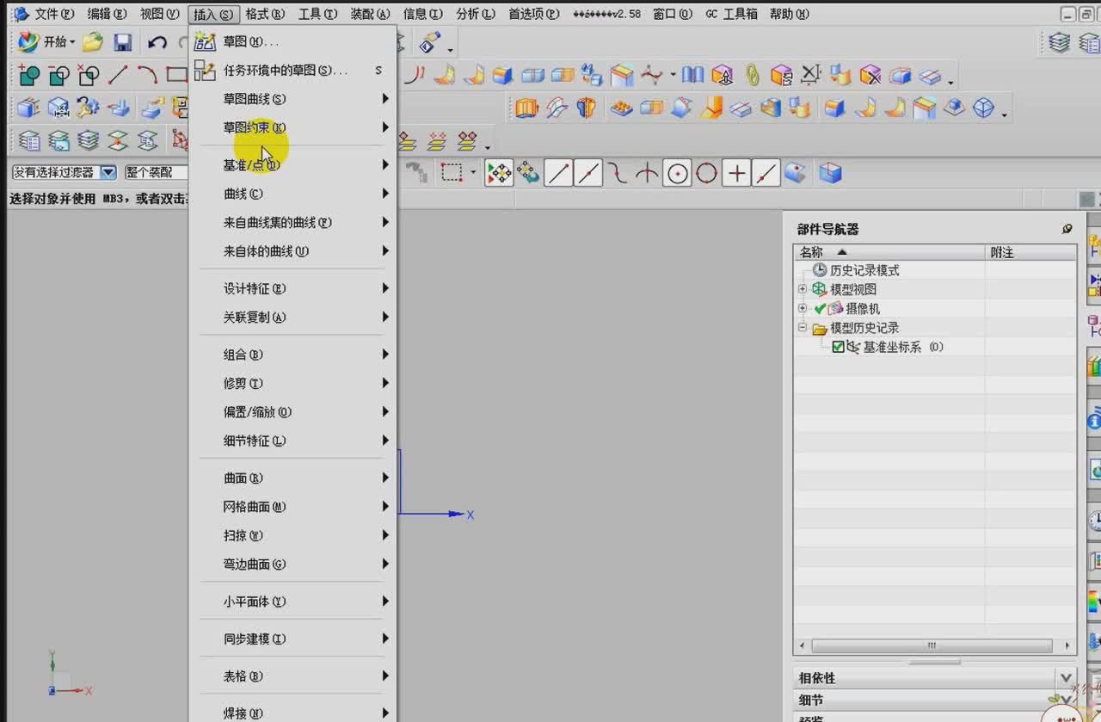Open the GC 工具箱 menu
The height and width of the screenshot is (722, 1101).
coord(732,14)
